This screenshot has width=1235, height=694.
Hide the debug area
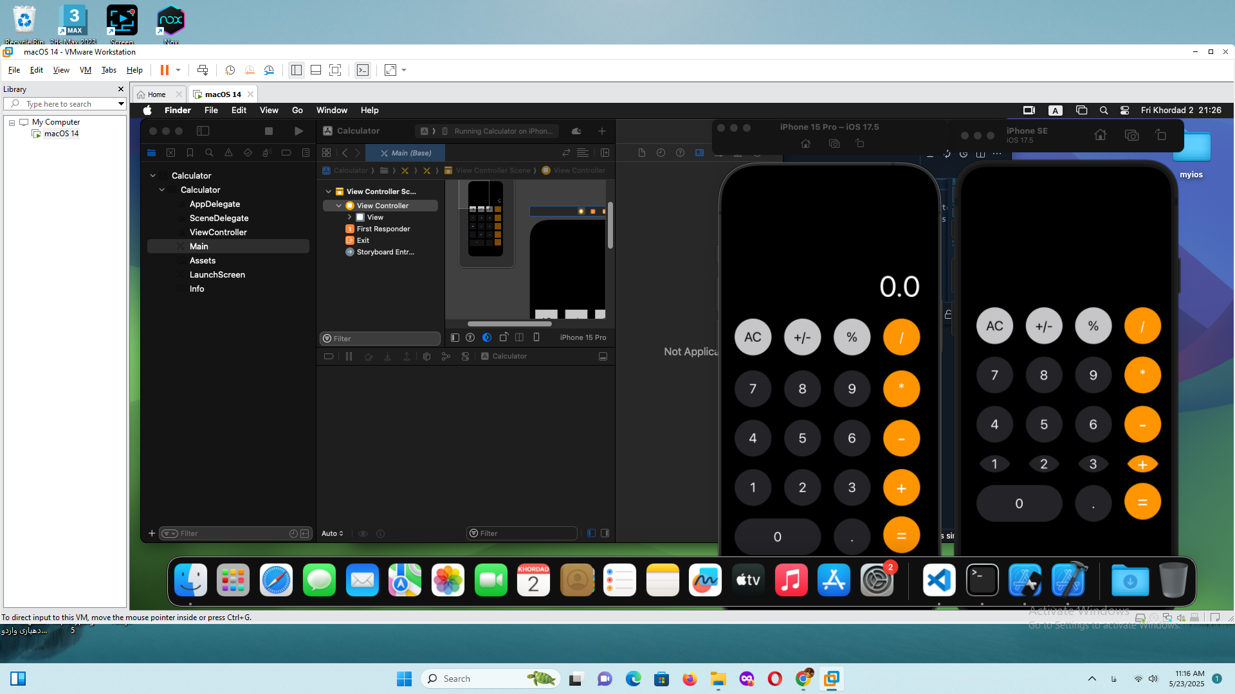click(x=603, y=356)
